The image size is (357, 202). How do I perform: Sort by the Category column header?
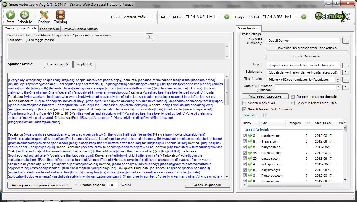294,123
